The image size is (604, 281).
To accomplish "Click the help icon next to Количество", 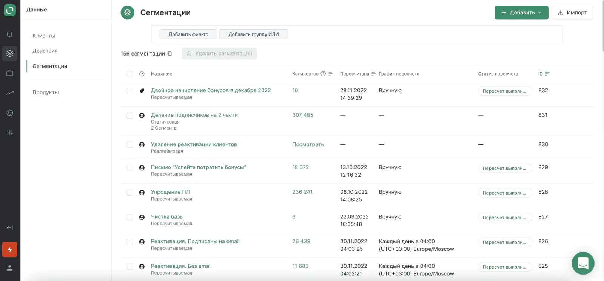I will click(x=323, y=74).
